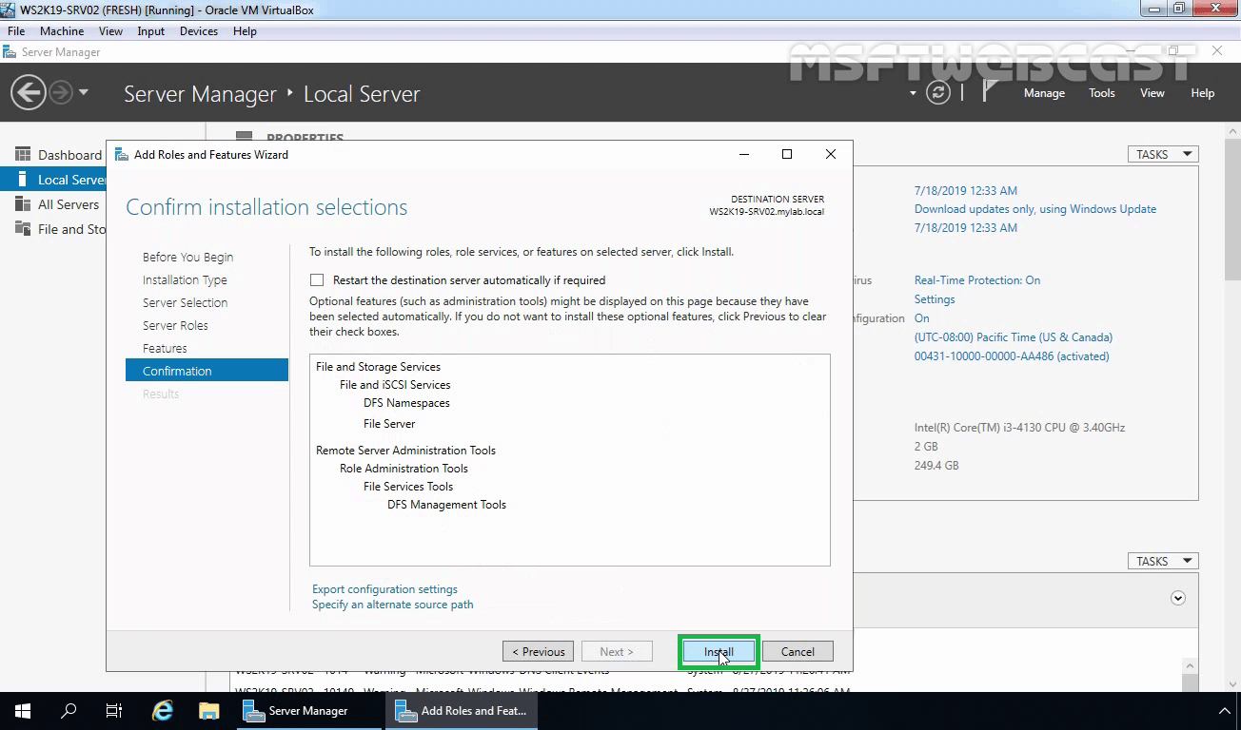
Task: Open Windows Search from the taskbar
Action: [68, 710]
